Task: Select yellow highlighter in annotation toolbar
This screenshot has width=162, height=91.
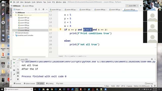Action: (3, 18)
